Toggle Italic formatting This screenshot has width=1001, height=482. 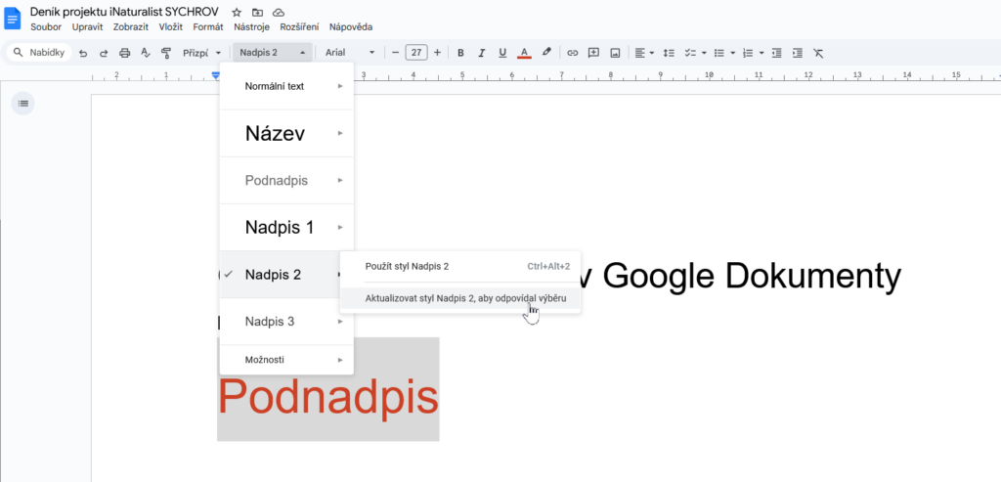[x=481, y=53]
